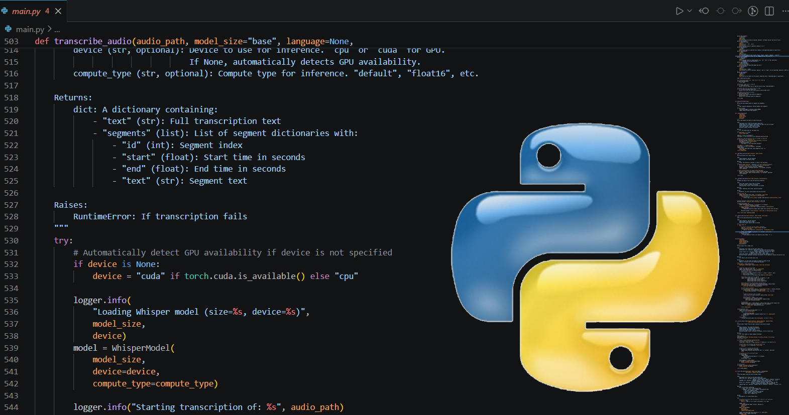Open the run options dropdown arrow

coord(690,11)
